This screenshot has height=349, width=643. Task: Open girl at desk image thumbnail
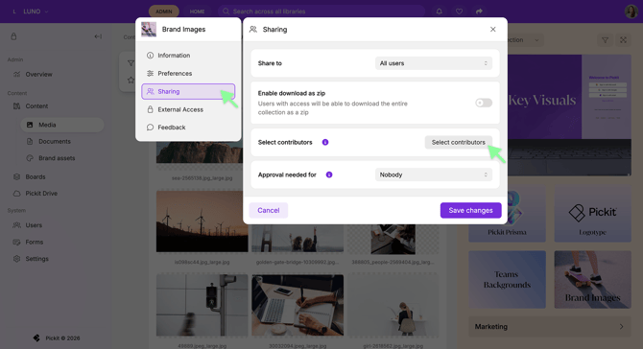coord(393,305)
